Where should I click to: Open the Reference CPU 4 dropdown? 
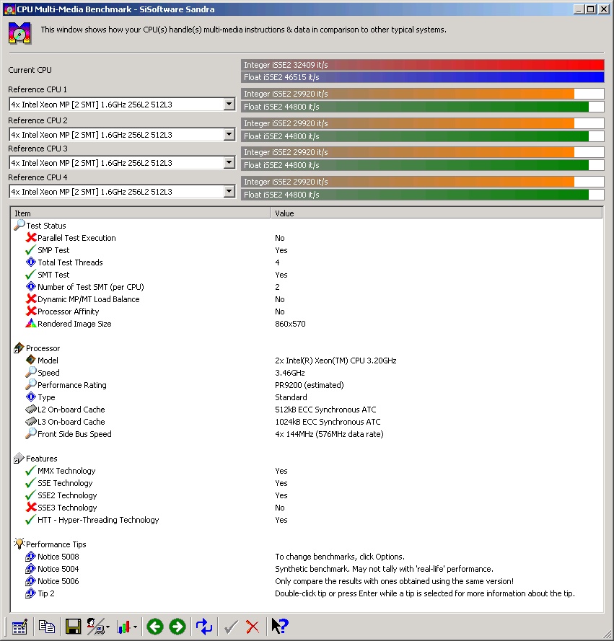pyautogui.click(x=229, y=191)
